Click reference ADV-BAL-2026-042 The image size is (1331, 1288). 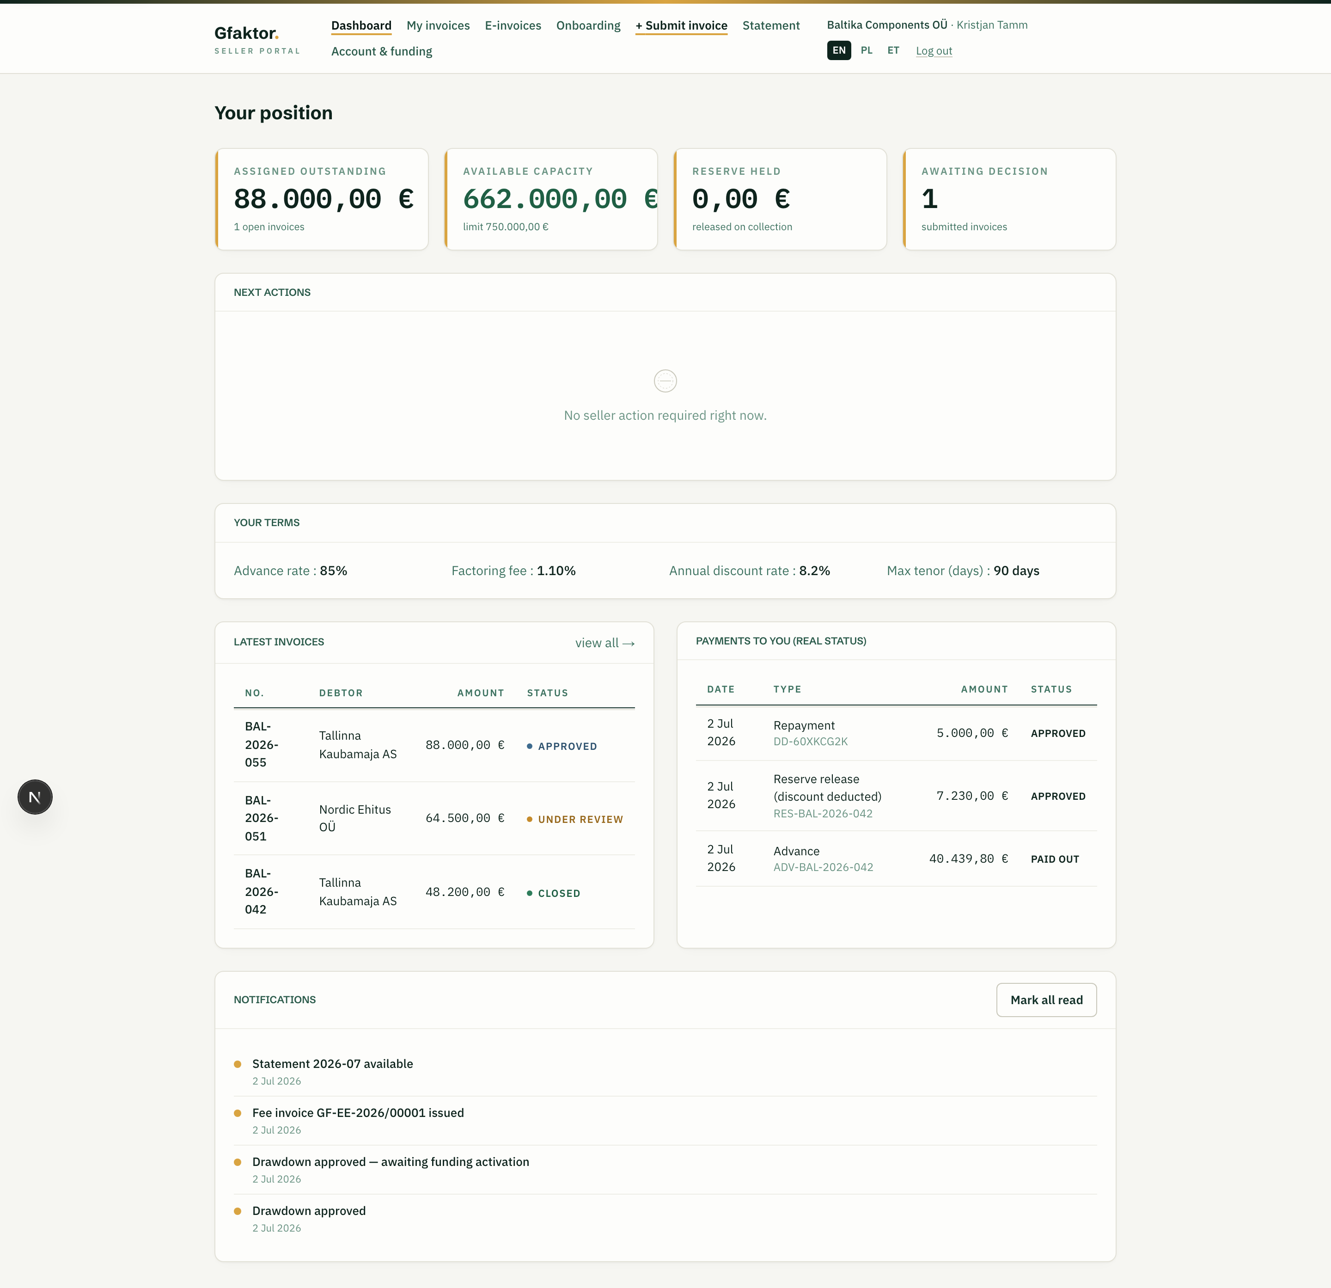(823, 867)
